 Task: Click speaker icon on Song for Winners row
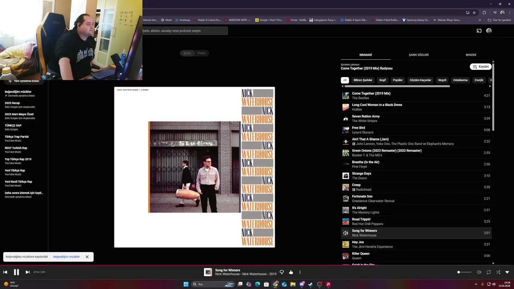pos(345,233)
